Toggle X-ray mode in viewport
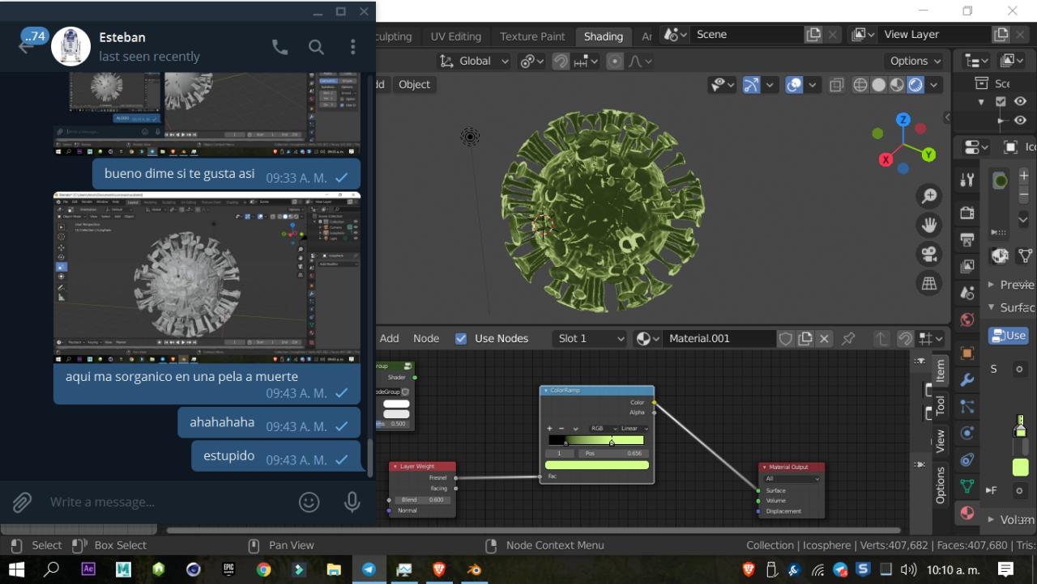 click(837, 85)
